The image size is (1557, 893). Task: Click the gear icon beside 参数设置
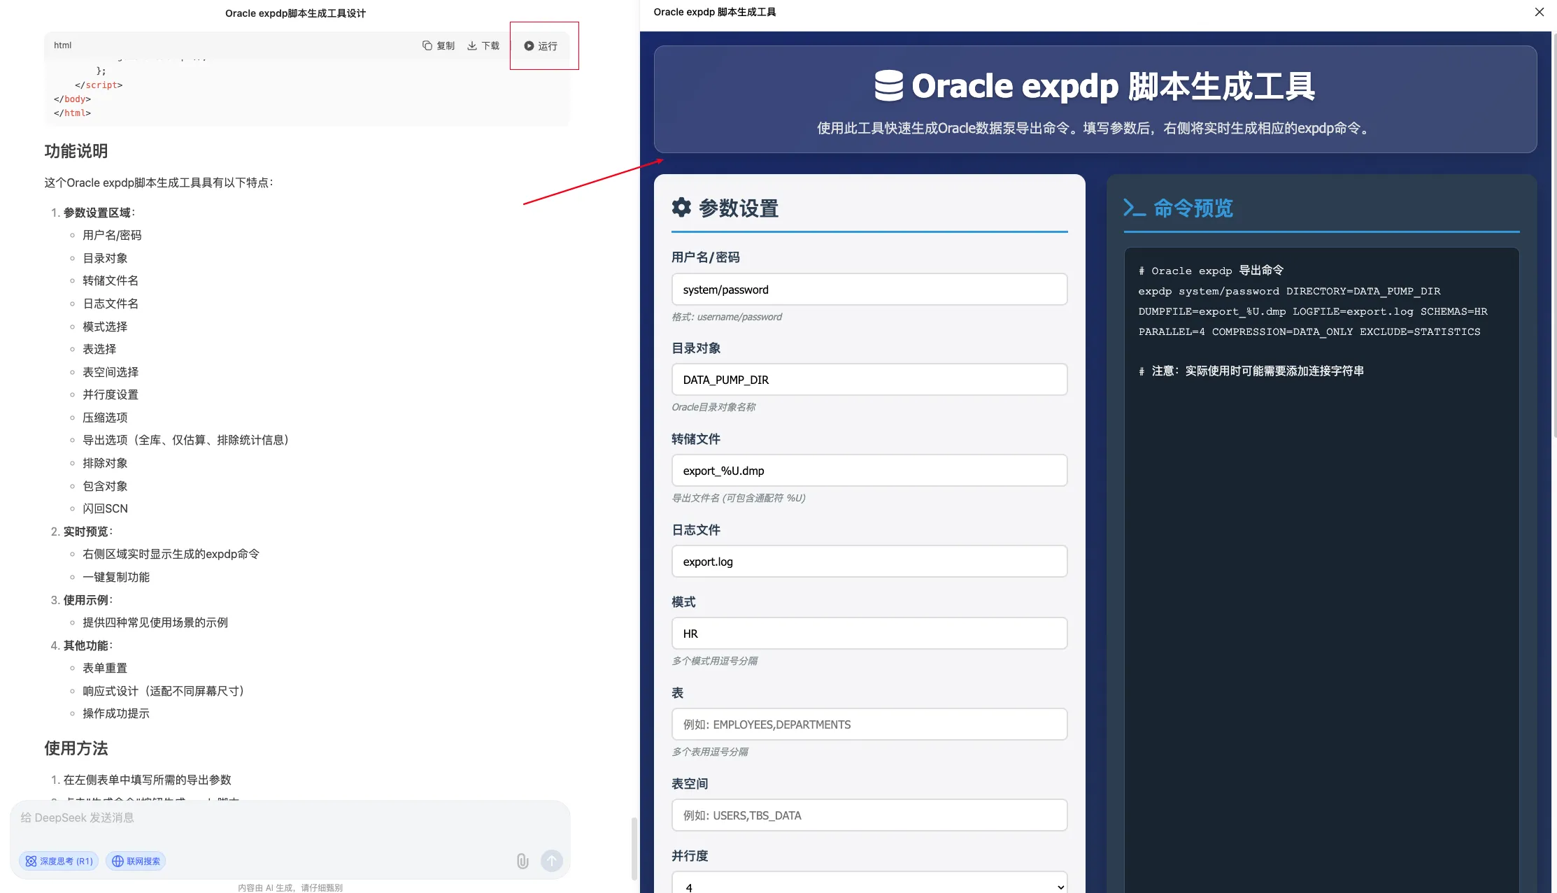click(x=681, y=207)
